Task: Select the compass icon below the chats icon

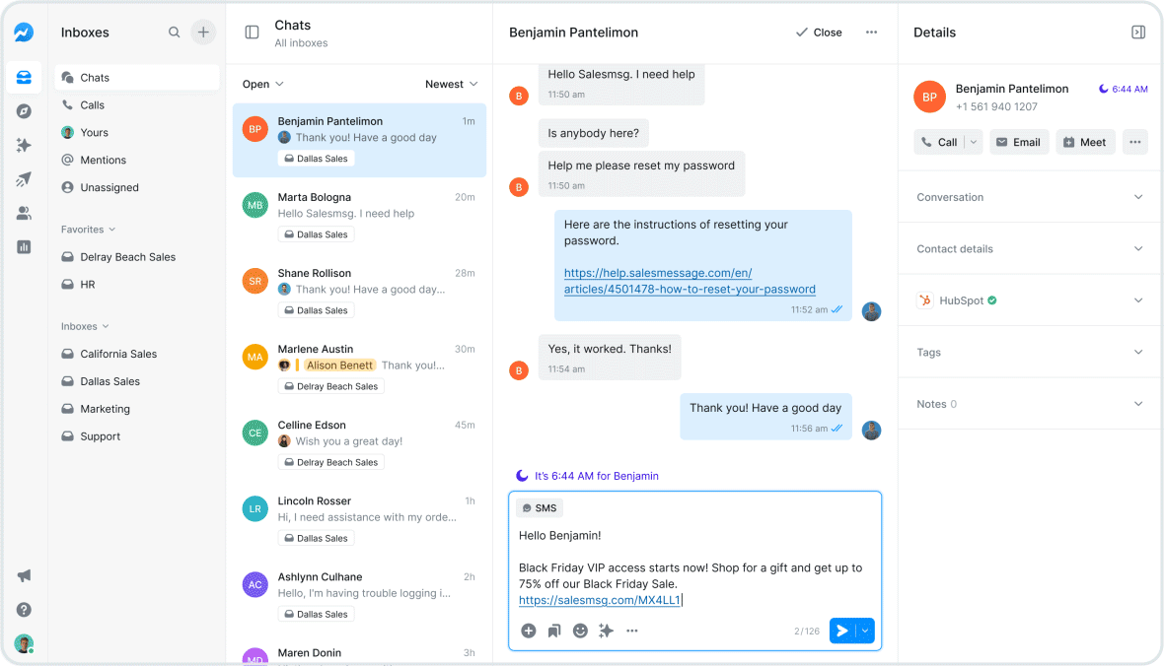Action: [x=24, y=110]
